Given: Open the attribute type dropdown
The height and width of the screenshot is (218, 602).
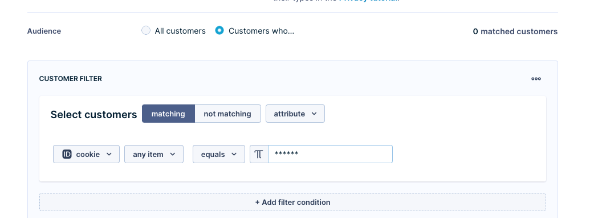Looking at the screenshot, I should tap(295, 114).
